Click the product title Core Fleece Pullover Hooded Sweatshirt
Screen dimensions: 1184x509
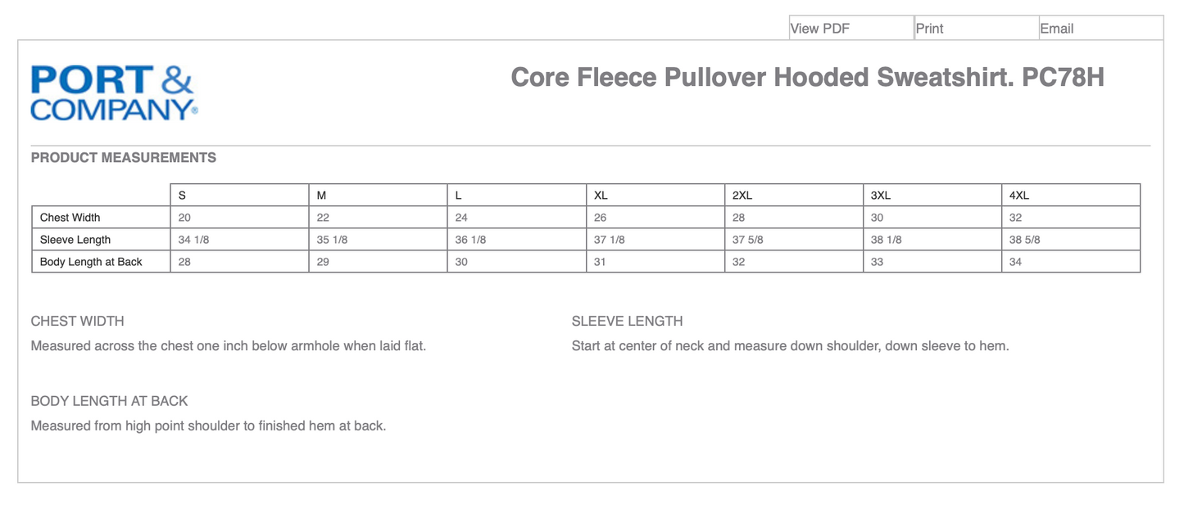click(x=806, y=77)
